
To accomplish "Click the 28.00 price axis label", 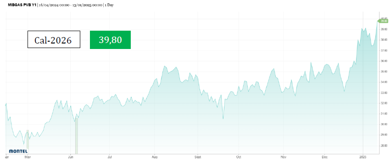I will (x=384, y=146).
